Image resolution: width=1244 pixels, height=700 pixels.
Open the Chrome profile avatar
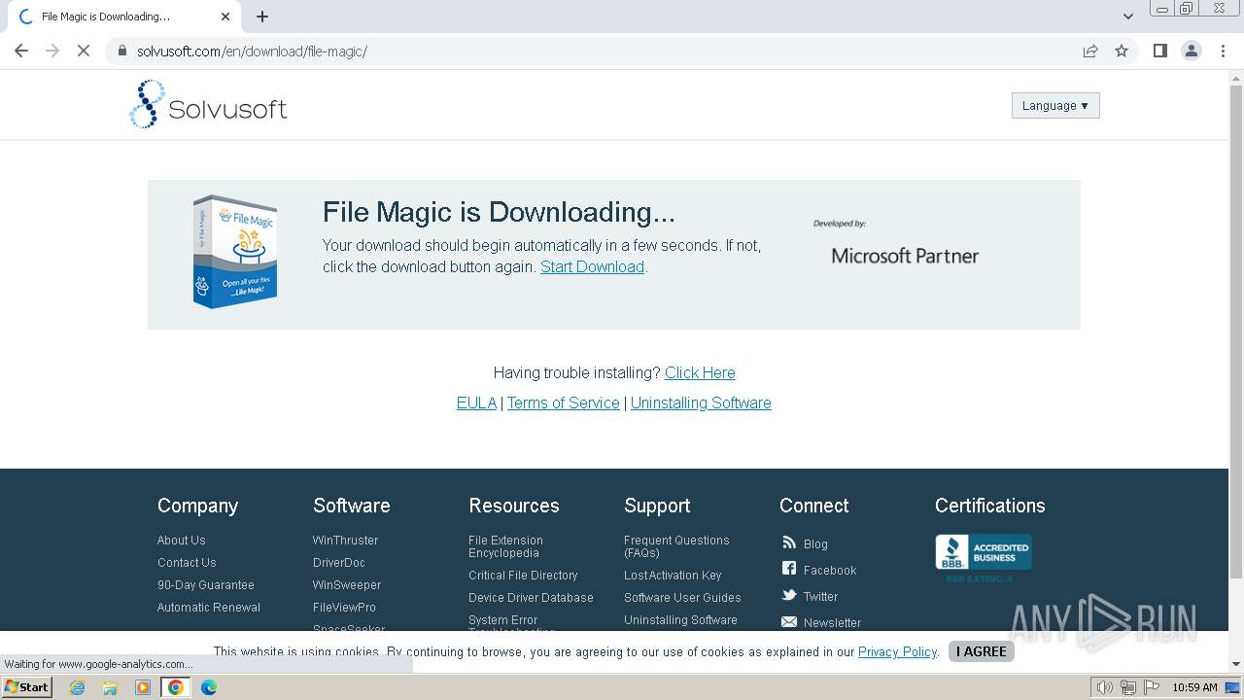pyautogui.click(x=1192, y=51)
